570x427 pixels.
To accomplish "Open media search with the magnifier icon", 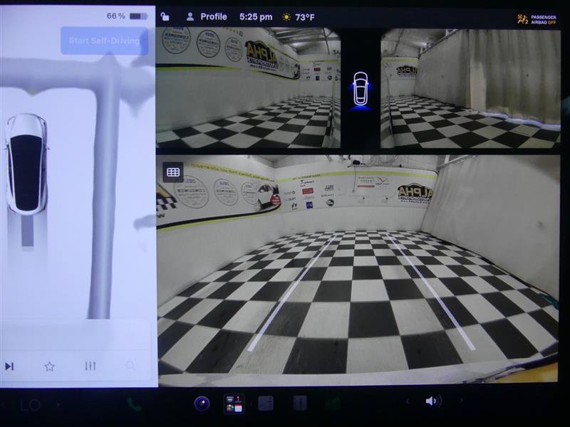I will (x=130, y=365).
